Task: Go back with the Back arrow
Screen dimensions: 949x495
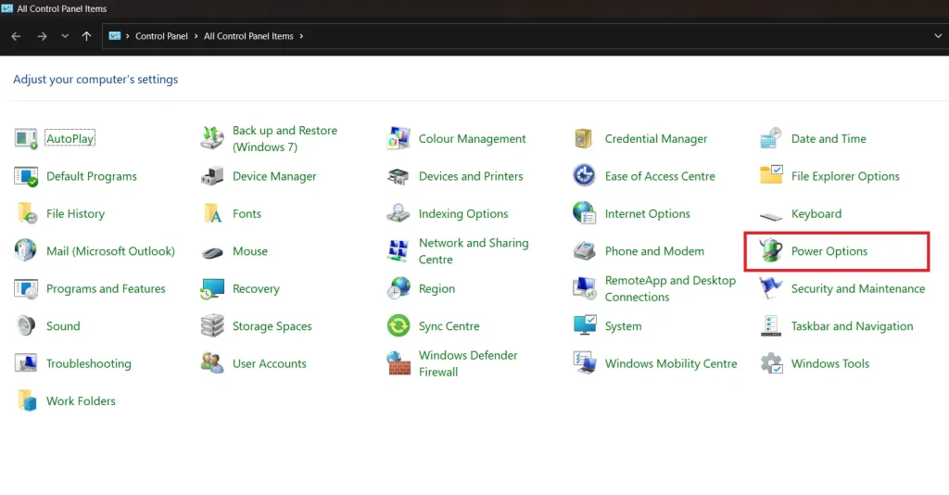Action: (17, 36)
